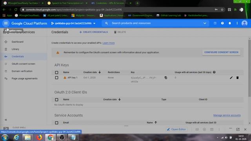The height and width of the screenshot is (141, 251).
Task: Click the page vertical scrollbar
Action: click(x=249, y=68)
